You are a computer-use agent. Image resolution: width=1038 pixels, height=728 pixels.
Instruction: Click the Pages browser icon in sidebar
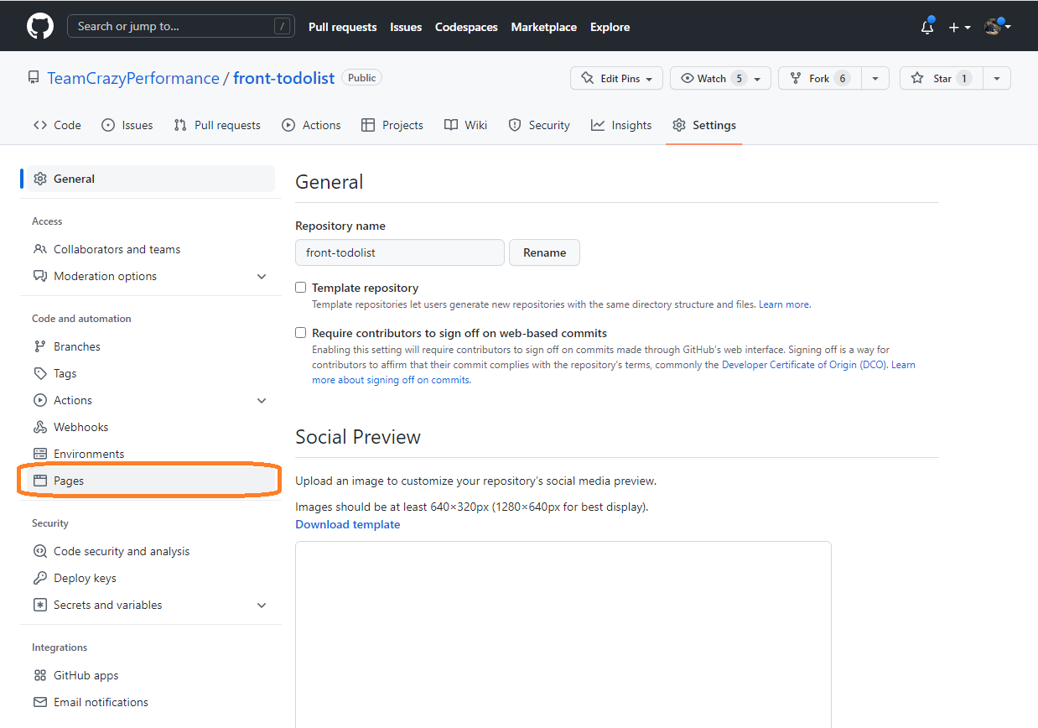[40, 481]
